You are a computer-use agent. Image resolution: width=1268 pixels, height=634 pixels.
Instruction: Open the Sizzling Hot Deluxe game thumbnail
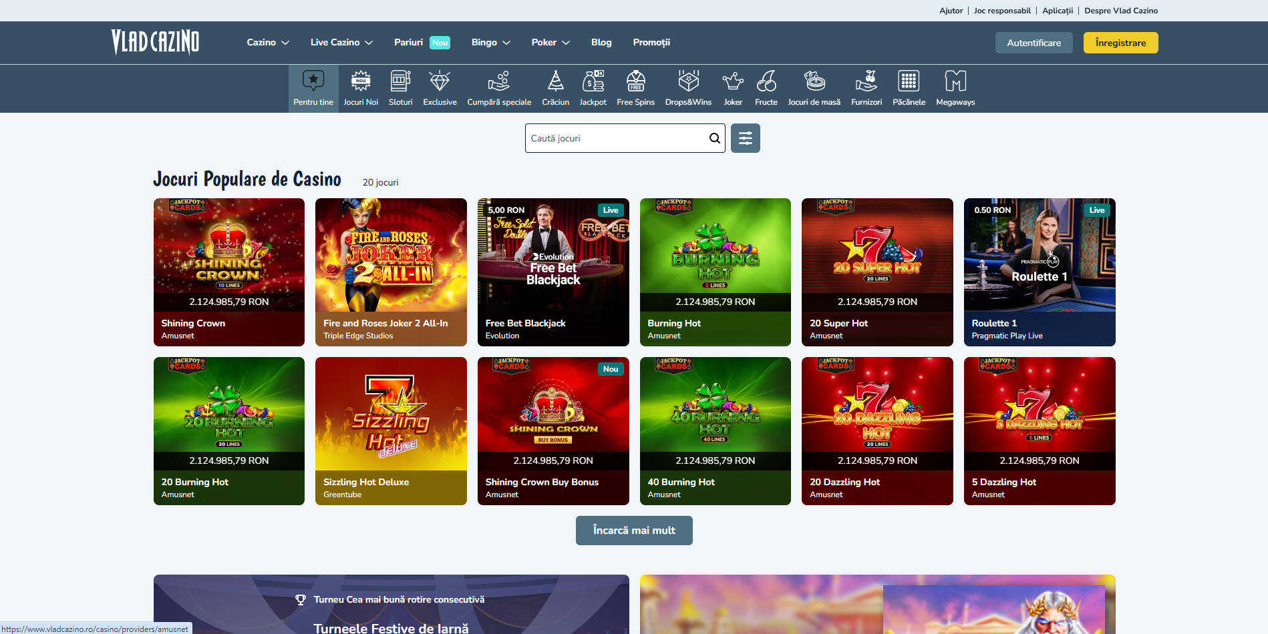(x=391, y=414)
